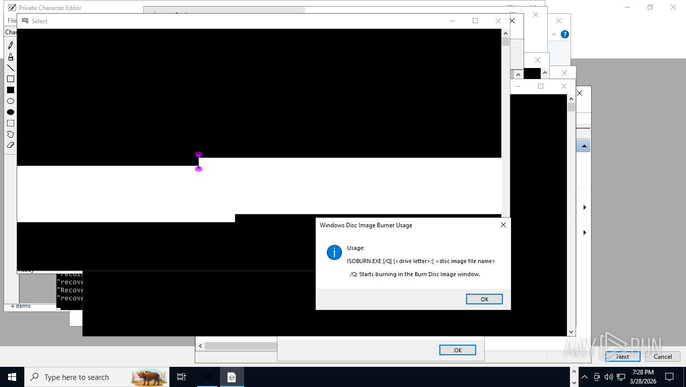Screen dimensions: 686x387
Task: Click the 'Usage:' text in the dialog
Action: coord(356,248)
